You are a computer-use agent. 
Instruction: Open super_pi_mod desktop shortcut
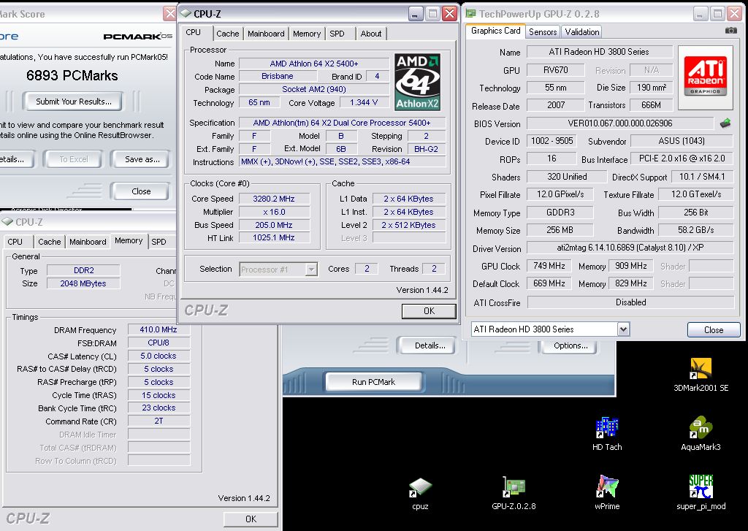701,493
